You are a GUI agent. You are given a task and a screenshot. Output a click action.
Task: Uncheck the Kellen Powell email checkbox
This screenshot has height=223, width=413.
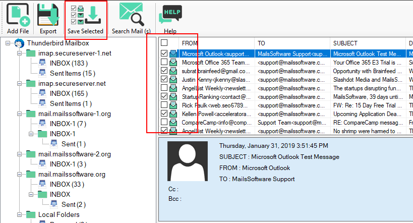click(x=164, y=114)
